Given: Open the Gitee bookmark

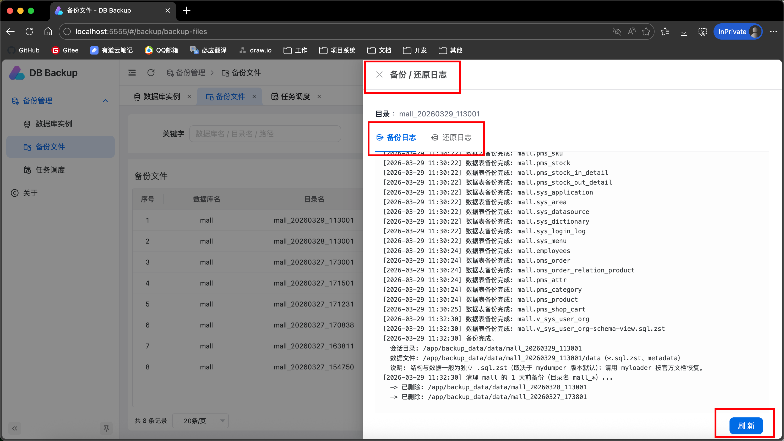Looking at the screenshot, I should (x=65, y=50).
